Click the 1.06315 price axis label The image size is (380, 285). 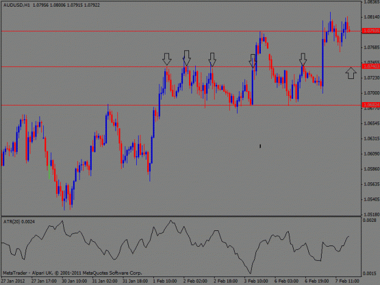[x=371, y=139]
